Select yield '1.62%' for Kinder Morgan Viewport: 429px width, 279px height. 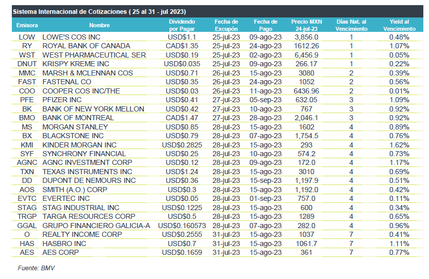[x=399, y=145]
